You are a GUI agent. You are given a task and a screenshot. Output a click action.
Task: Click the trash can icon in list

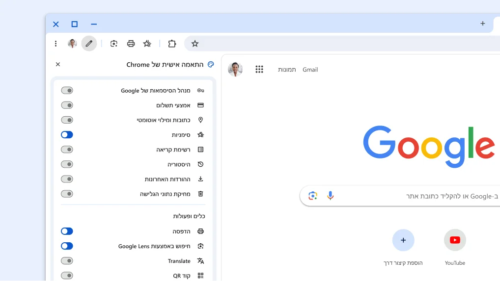click(x=200, y=194)
